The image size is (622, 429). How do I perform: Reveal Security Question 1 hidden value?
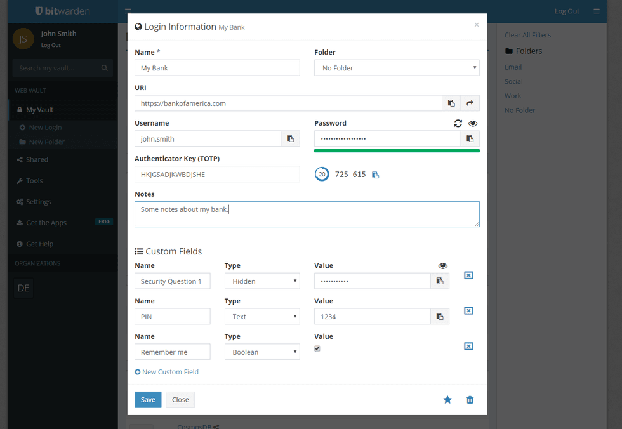coord(443,266)
